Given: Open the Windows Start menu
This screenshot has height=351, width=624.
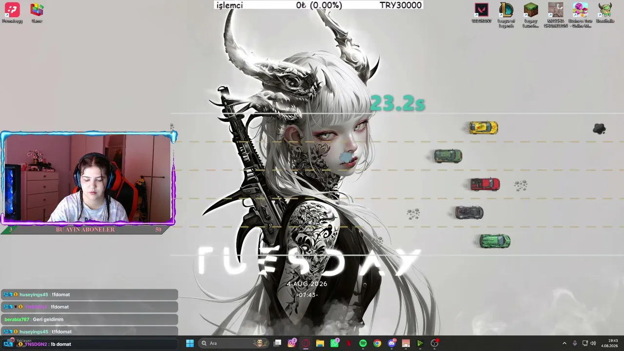Looking at the screenshot, I should coord(190,343).
